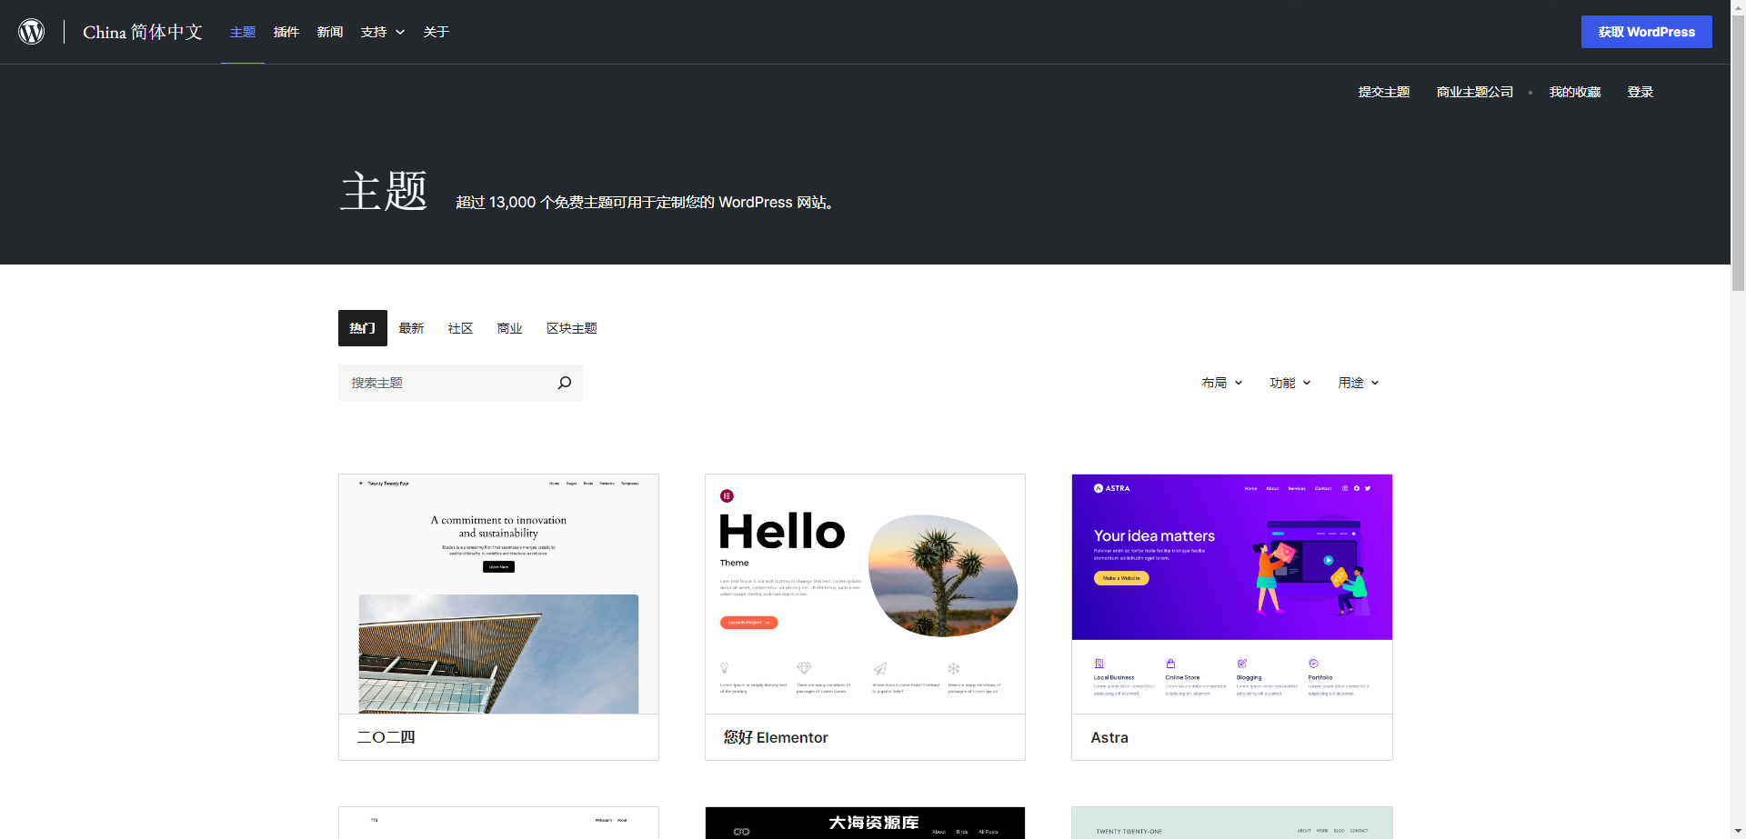Open the Twenty Twenty-Four theme thumbnail

pos(498,594)
